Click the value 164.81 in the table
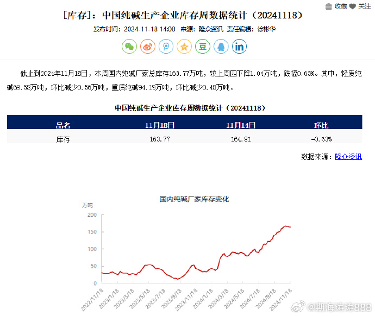 (x=241, y=139)
